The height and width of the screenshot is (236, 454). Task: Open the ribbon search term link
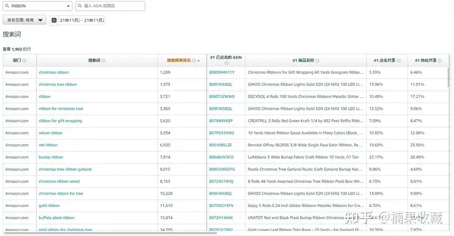pos(45,97)
